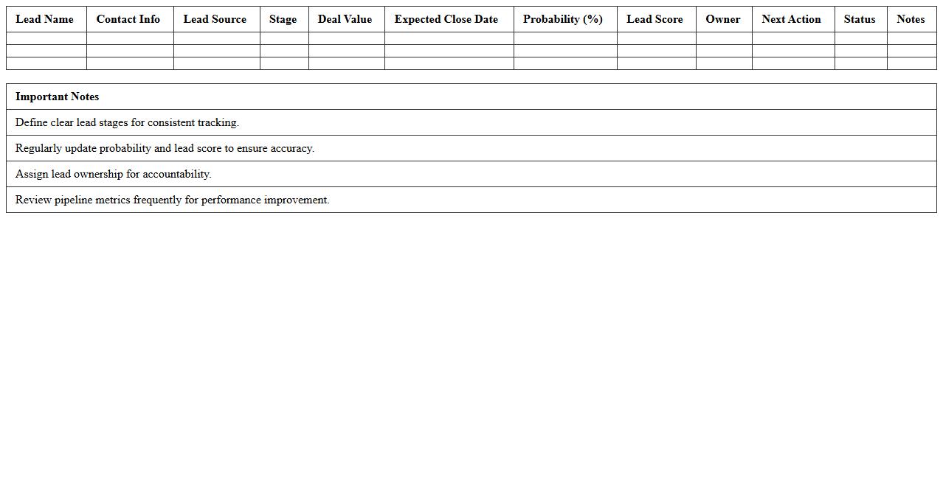
Task: Select the Notes column header
Action: coord(911,19)
